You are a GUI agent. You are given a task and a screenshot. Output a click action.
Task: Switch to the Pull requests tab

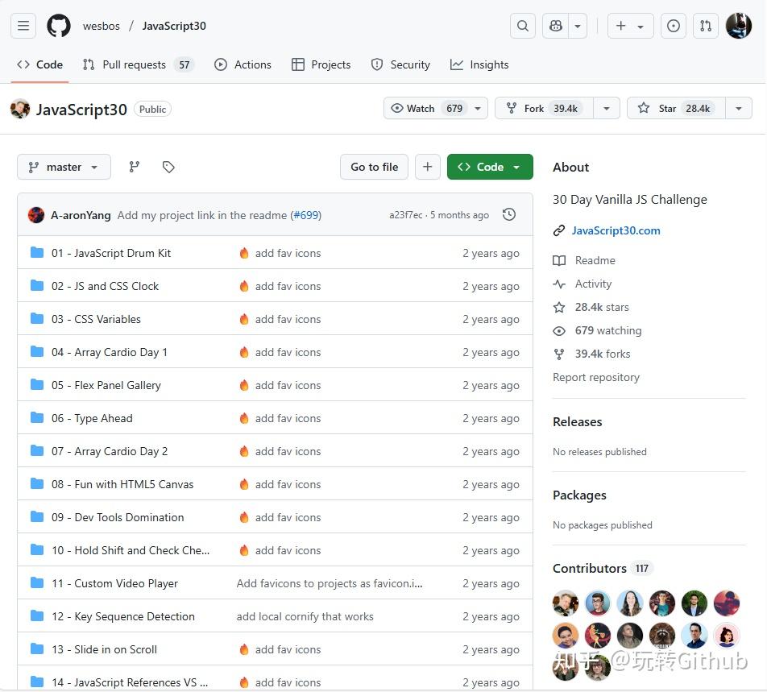point(139,64)
